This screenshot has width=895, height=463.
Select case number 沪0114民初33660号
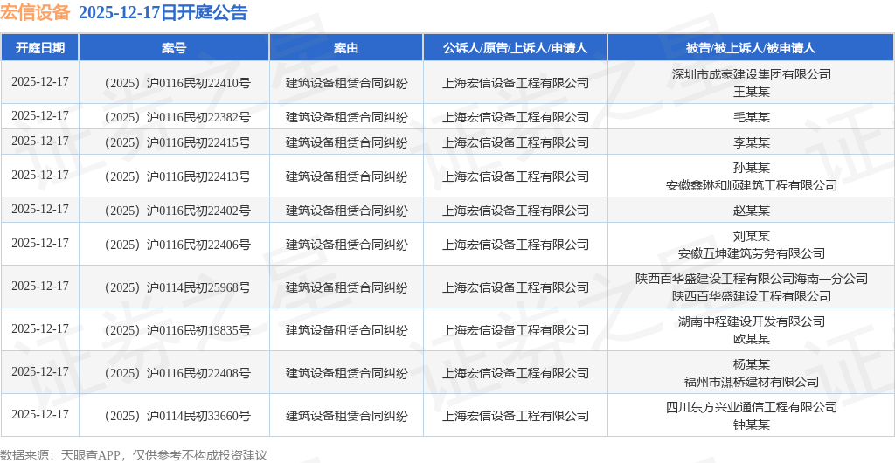click(x=198, y=416)
